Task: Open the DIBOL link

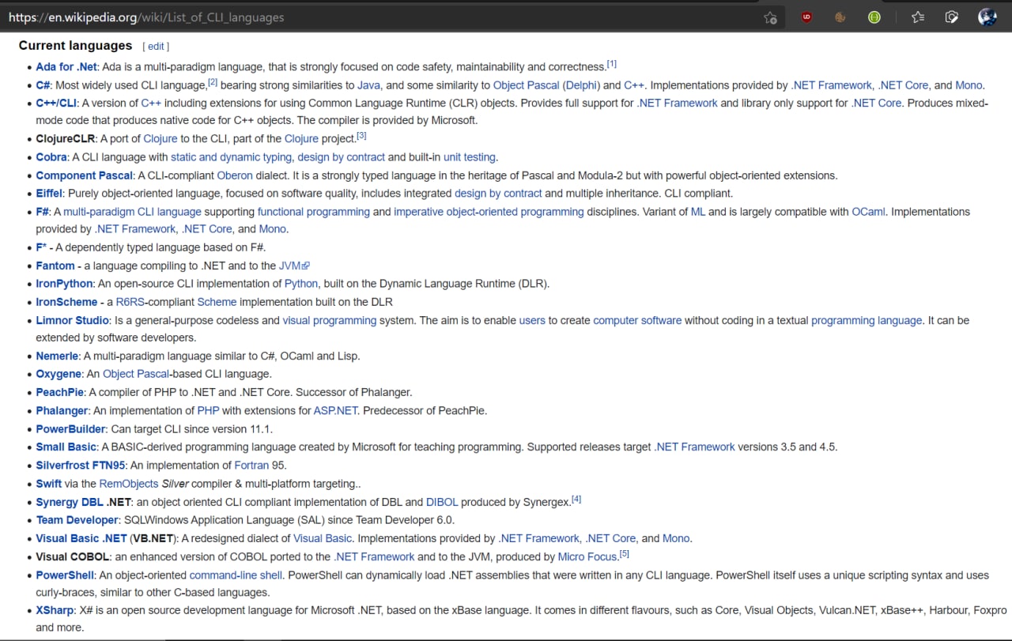Action: coord(442,502)
